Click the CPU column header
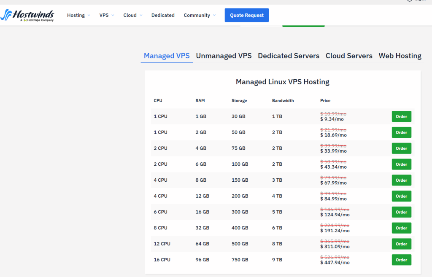432x277 pixels. (158, 100)
